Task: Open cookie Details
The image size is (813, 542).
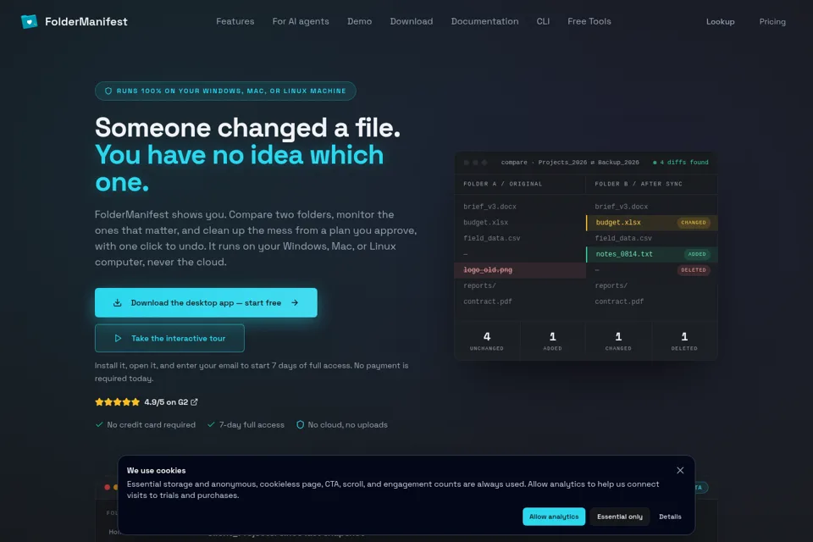Action: click(x=670, y=517)
